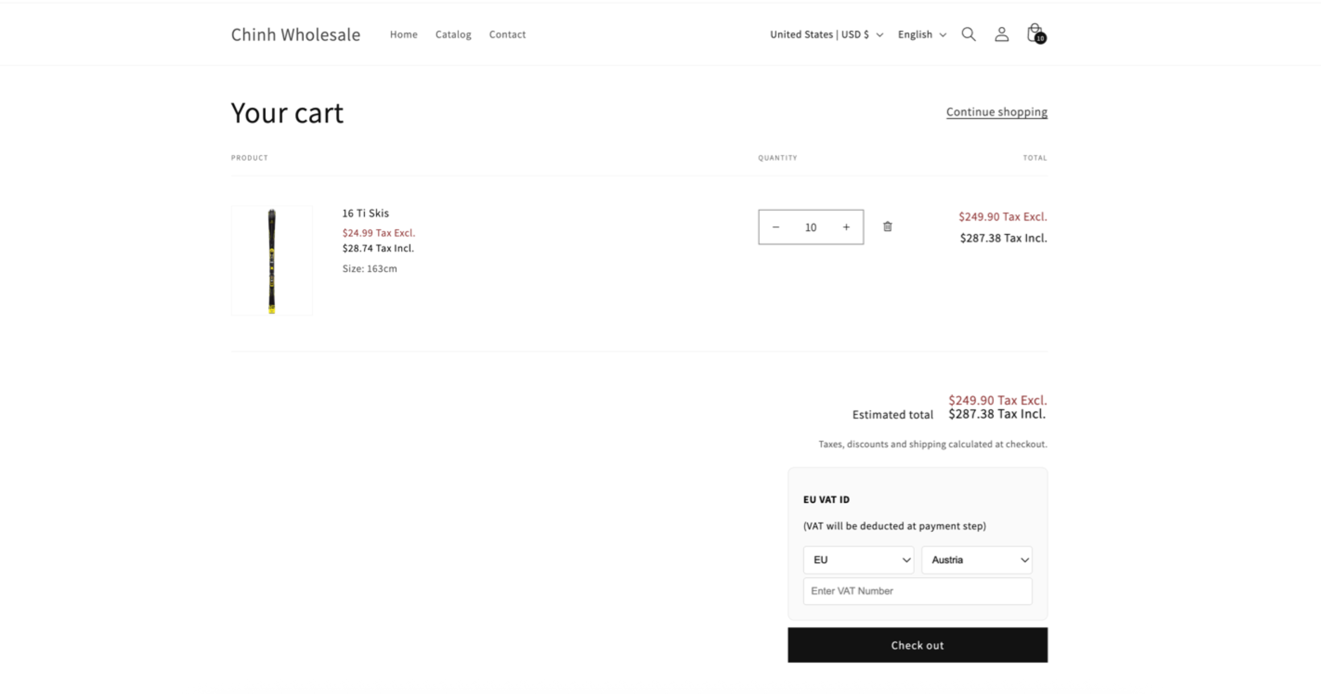Increase quantity with the plus button
The height and width of the screenshot is (694, 1321).
[846, 227]
